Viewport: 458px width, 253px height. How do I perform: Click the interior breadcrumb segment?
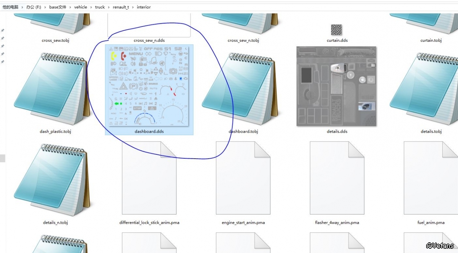pyautogui.click(x=144, y=7)
